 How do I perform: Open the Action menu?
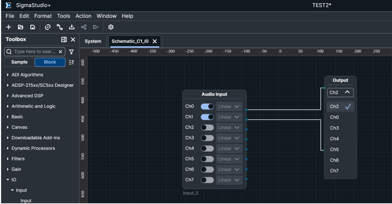[83, 16]
